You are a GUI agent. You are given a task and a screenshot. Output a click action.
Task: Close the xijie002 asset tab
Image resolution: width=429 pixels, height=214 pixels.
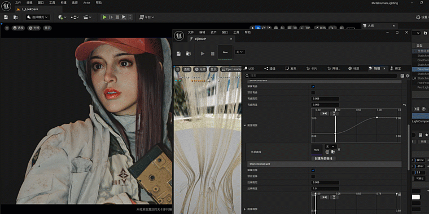click(x=231, y=39)
